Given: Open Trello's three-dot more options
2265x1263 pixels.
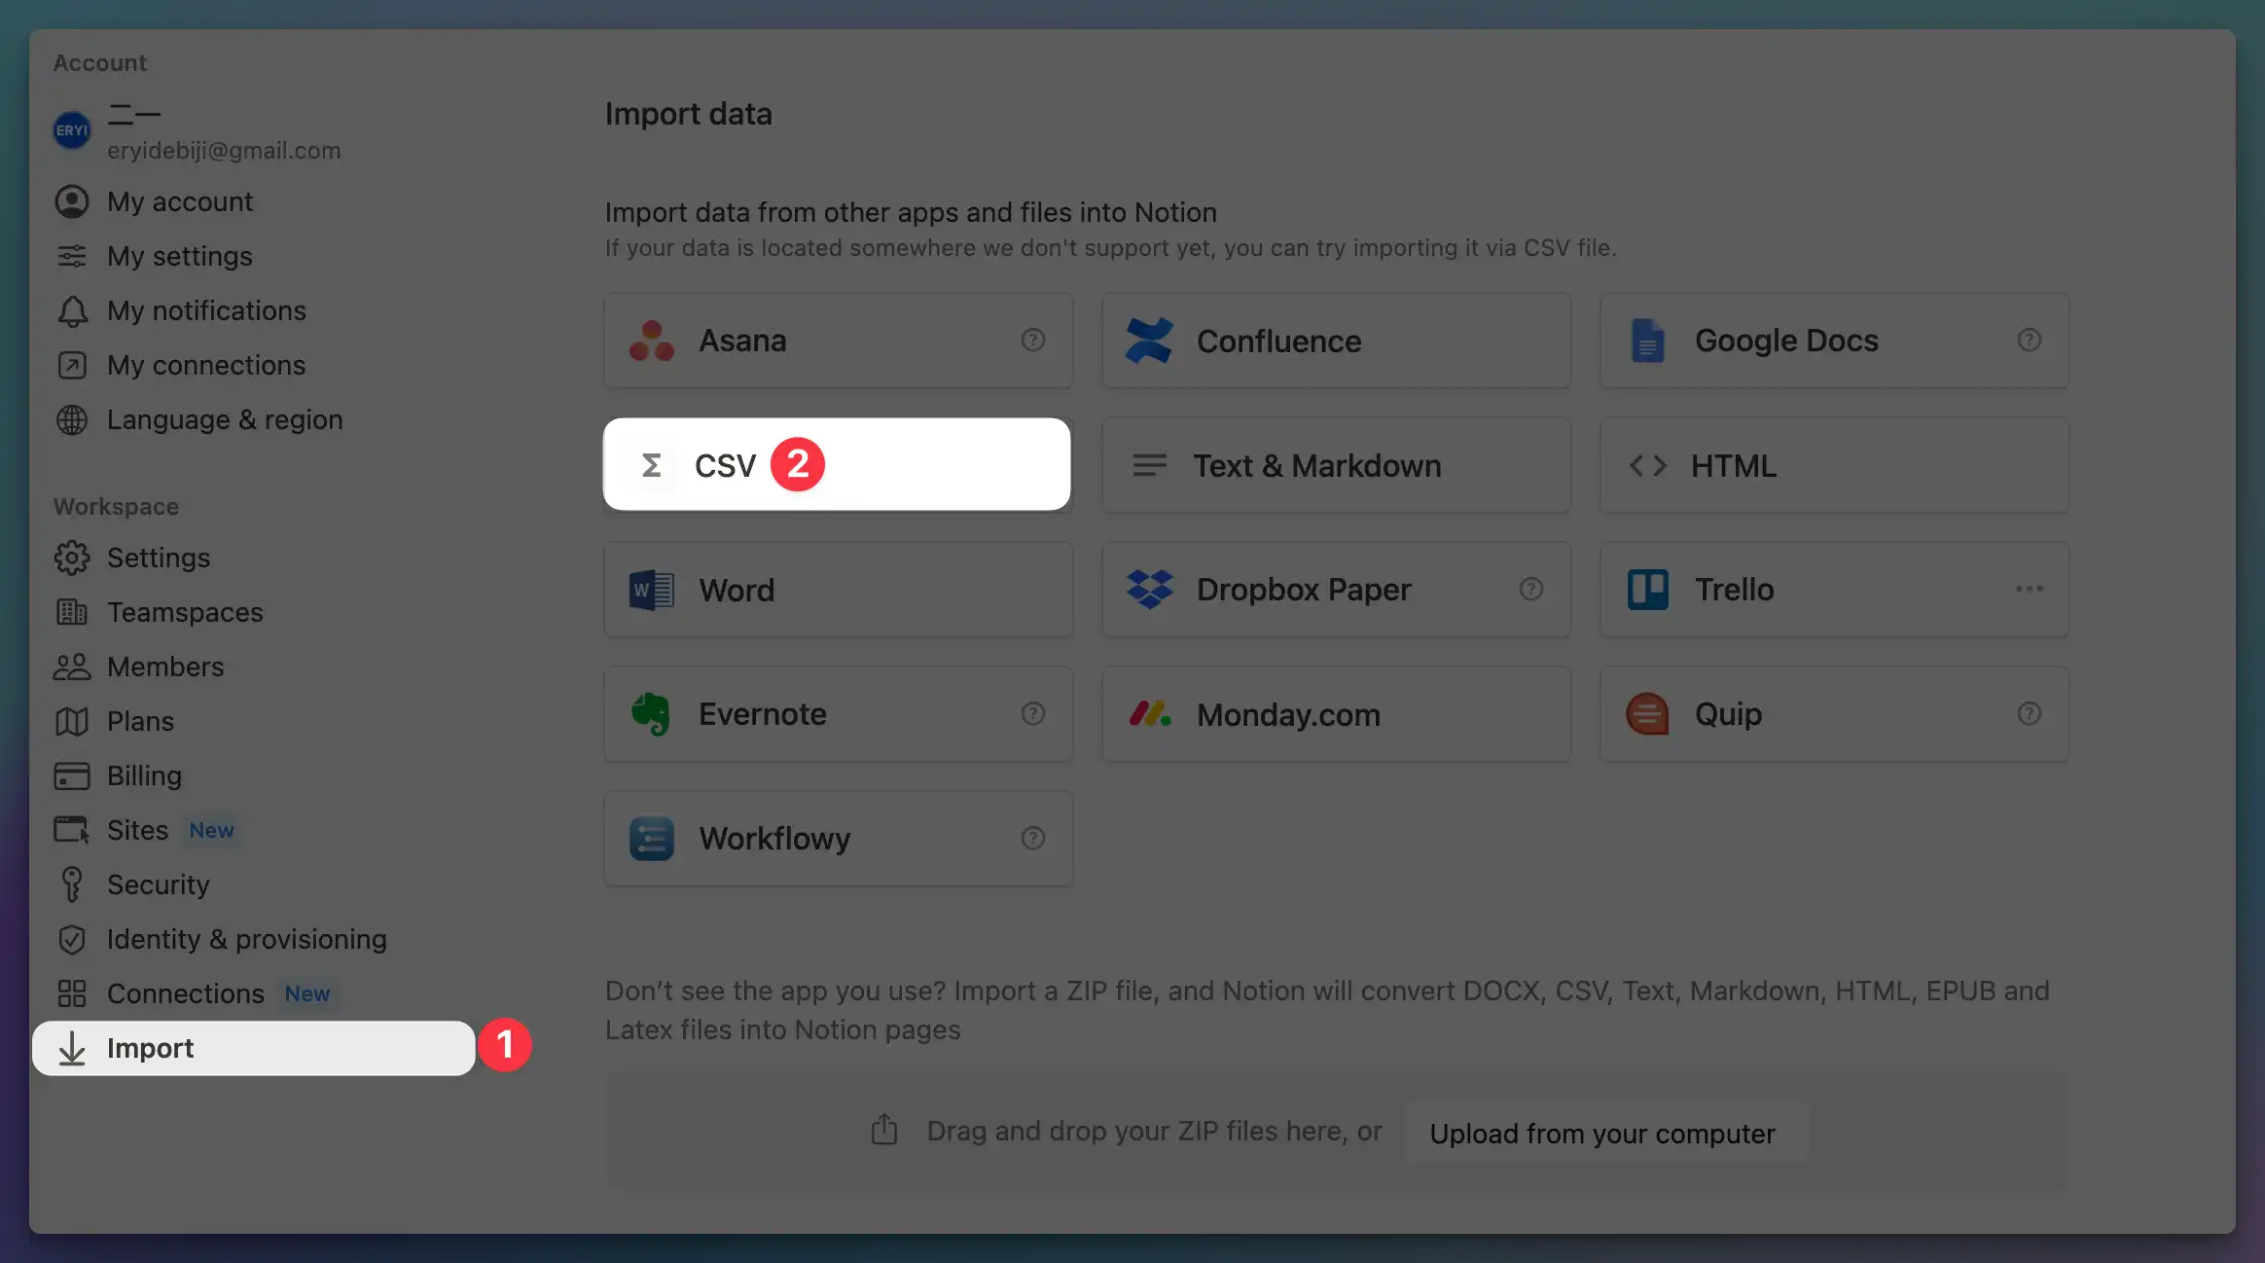Looking at the screenshot, I should click(2029, 589).
